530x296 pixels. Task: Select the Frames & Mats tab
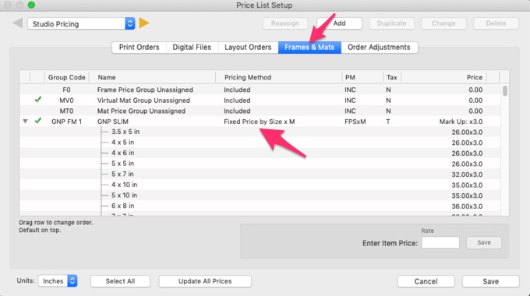(x=309, y=48)
